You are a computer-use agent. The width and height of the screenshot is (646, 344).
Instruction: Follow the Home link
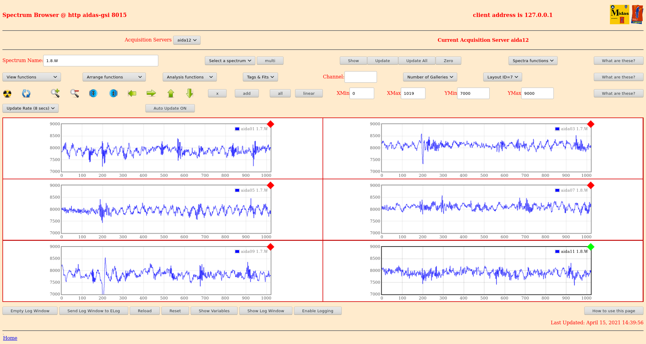coord(10,338)
